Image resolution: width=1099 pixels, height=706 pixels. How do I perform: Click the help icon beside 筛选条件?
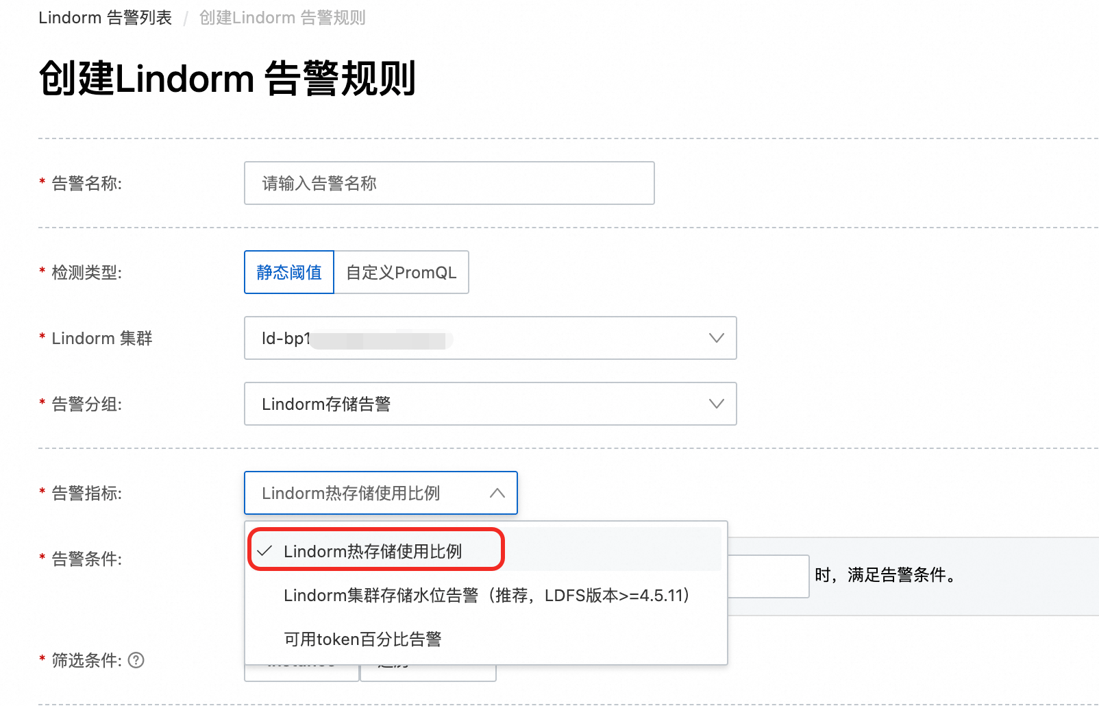[136, 660]
